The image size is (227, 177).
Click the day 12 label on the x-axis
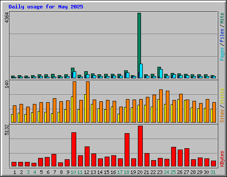pos(86,172)
